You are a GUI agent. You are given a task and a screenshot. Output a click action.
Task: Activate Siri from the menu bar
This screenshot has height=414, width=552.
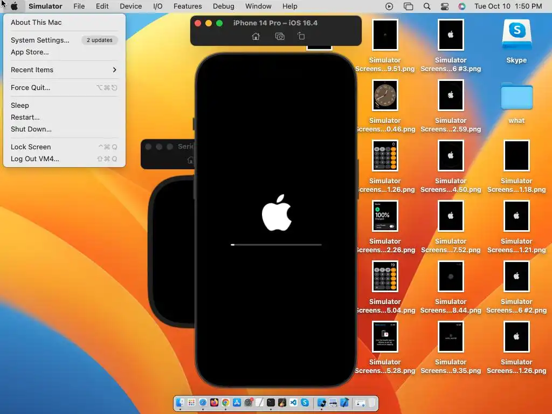click(x=462, y=6)
